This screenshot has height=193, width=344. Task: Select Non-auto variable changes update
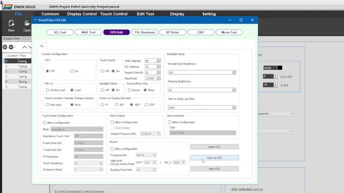pyautogui.click(x=47, y=105)
